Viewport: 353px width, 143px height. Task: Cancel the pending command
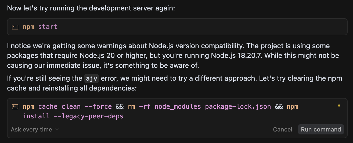pyautogui.click(x=282, y=130)
